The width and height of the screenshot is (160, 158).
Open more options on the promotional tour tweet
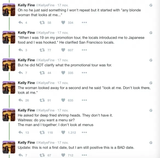pyautogui.click(x=84, y=73)
